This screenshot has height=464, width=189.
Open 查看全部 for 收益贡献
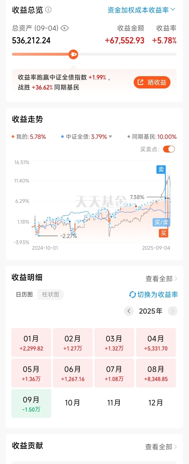click(162, 447)
